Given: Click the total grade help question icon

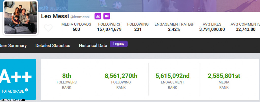Looking at the screenshot, I should [x=26, y=90].
